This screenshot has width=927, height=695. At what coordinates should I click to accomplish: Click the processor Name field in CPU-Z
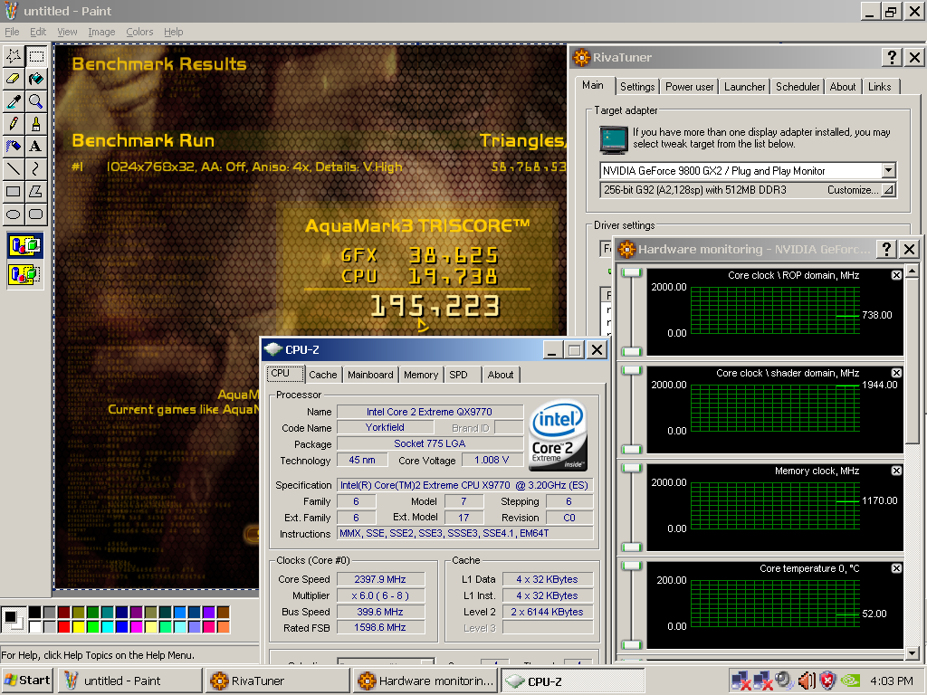[430, 412]
